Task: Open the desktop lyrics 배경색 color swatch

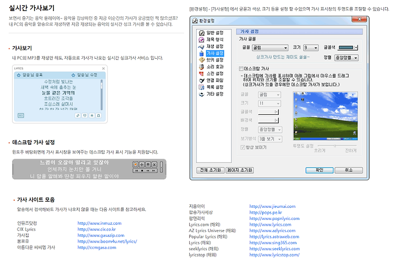Action: tap(268, 120)
